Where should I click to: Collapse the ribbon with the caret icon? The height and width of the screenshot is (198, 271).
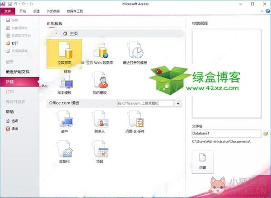coord(262,11)
